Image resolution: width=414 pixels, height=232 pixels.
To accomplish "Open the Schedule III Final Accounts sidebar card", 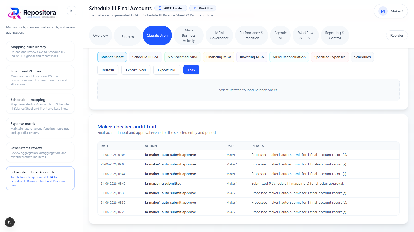I will tap(40, 178).
